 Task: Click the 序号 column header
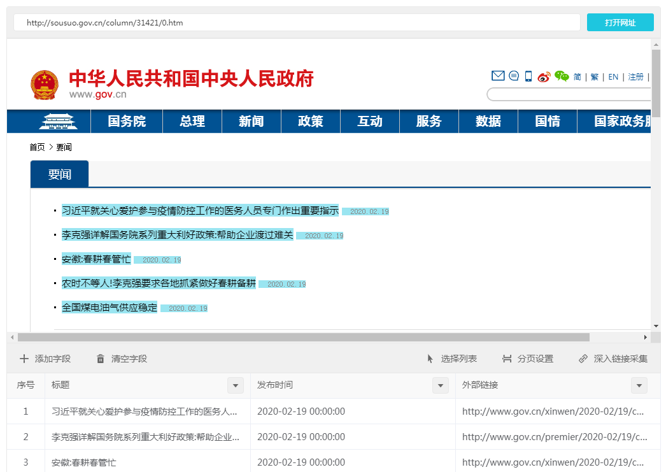pyautogui.click(x=25, y=385)
